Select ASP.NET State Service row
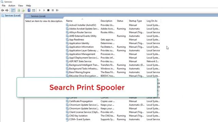The width and height of the screenshot is (218, 122). 113,61
